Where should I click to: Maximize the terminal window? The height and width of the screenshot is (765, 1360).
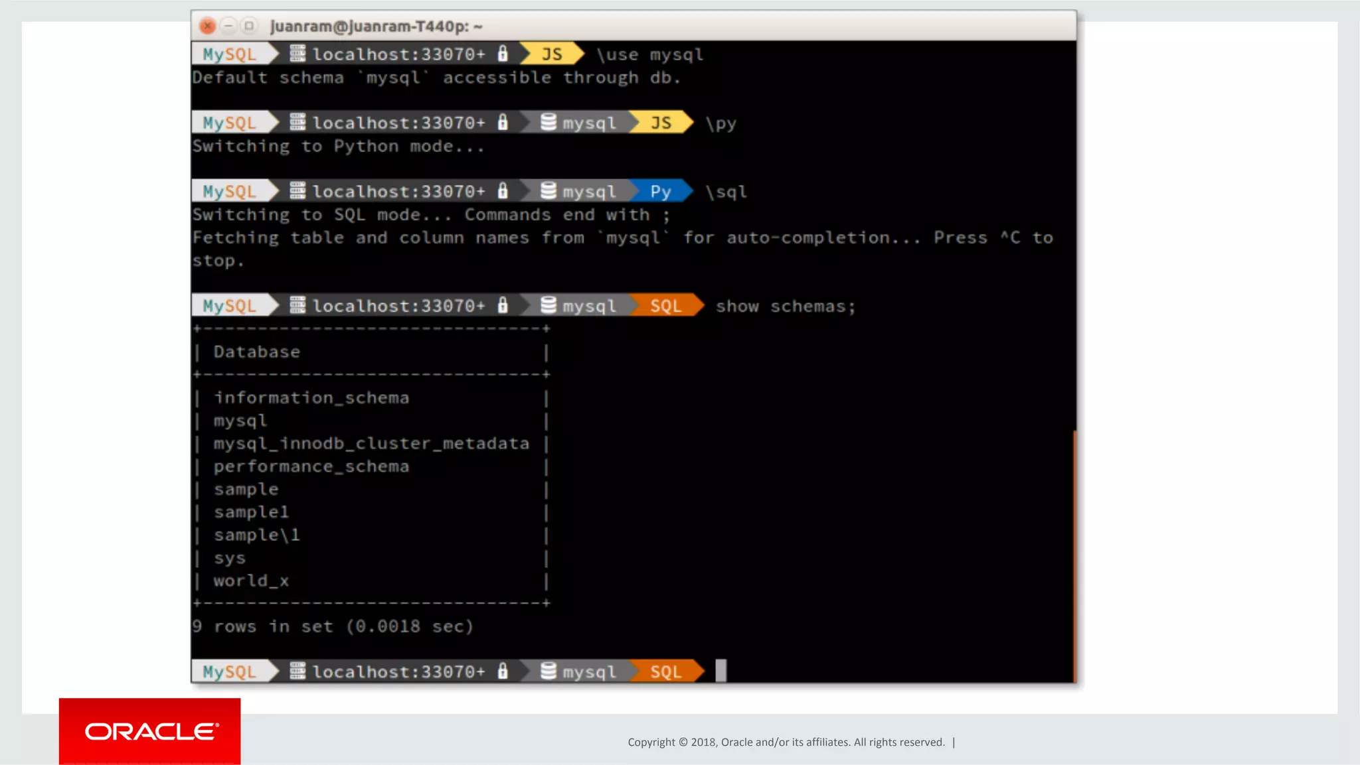(x=249, y=26)
